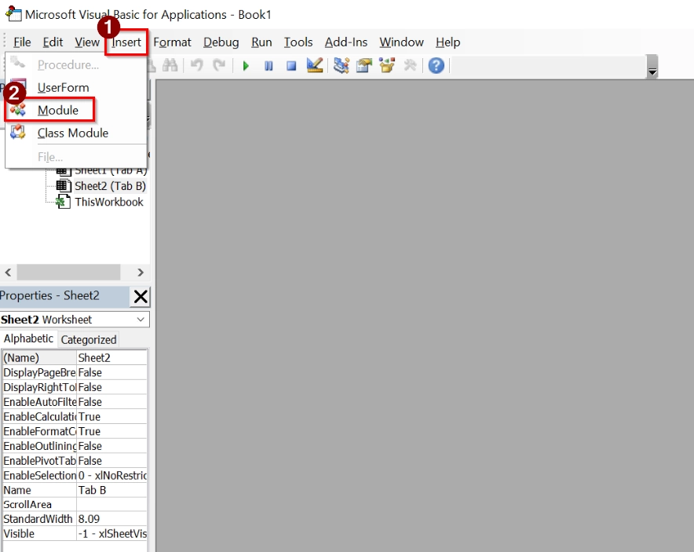Select the DisplayPageBreaks property False value
The image size is (694, 552).
pos(112,372)
